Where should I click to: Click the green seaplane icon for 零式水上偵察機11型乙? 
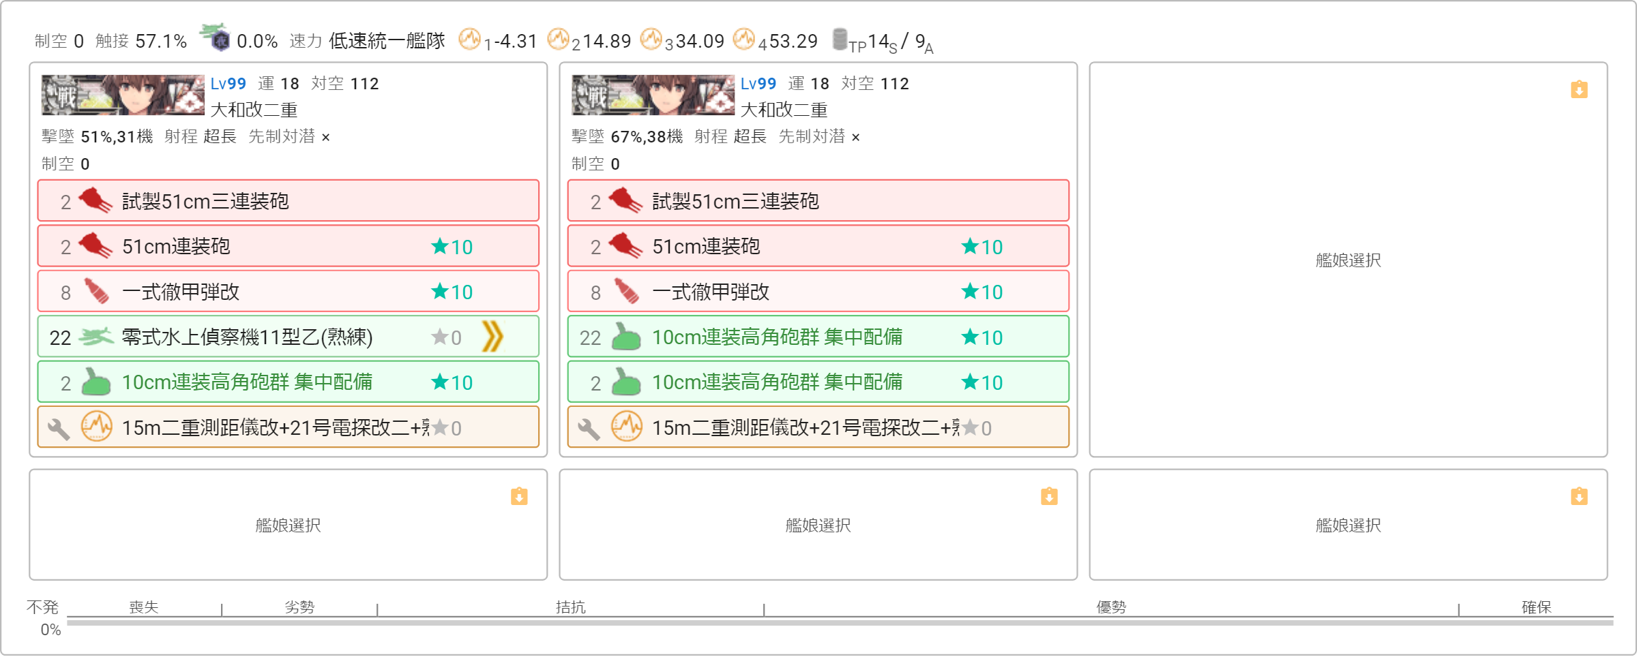[x=95, y=337]
